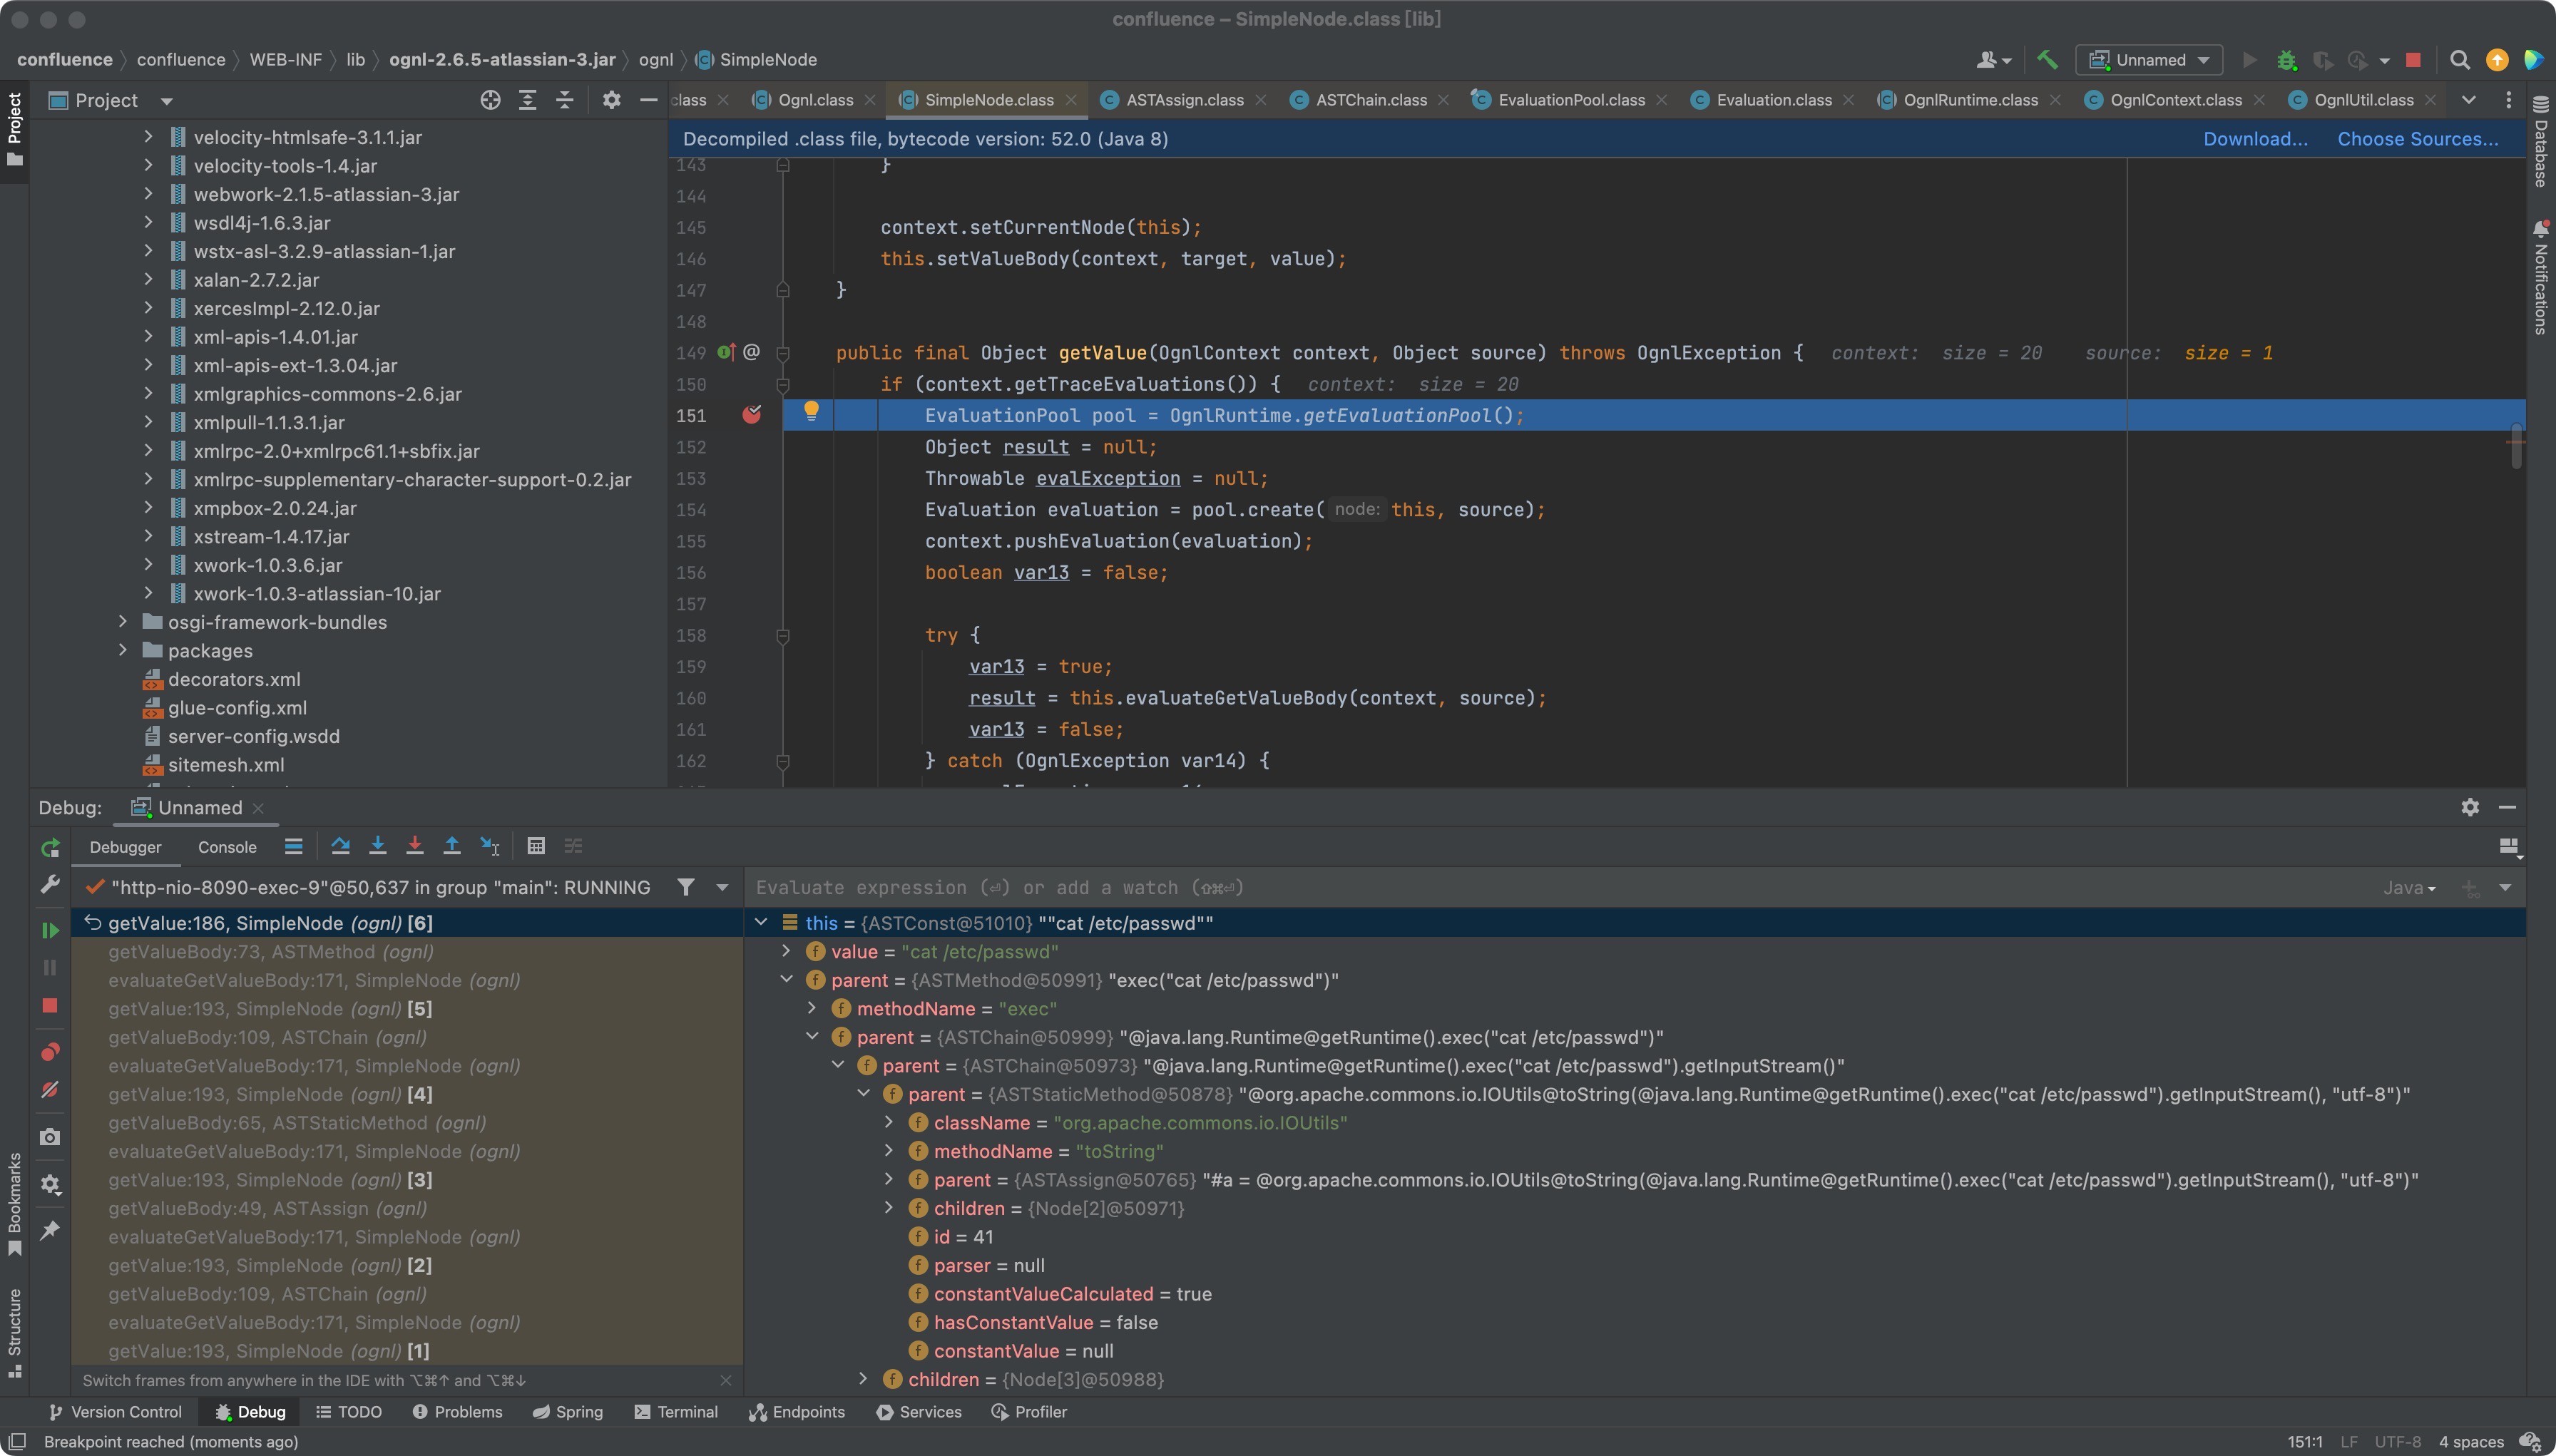The image size is (2556, 1456).
Task: Click Force Step Into red arrow icon
Action: click(415, 846)
